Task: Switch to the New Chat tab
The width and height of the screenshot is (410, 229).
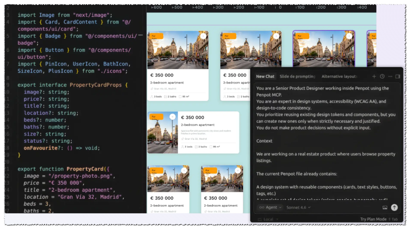Action: [265, 76]
